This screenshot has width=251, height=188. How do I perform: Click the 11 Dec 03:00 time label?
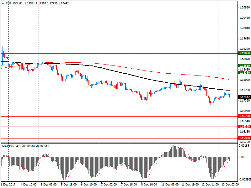169,185
